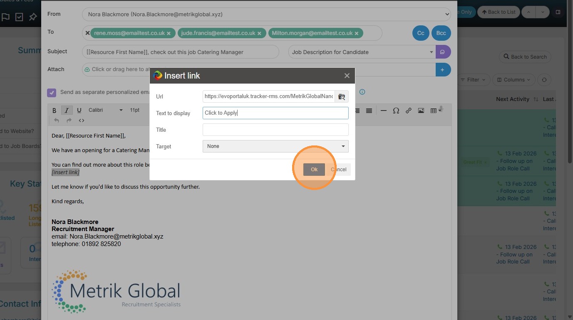This screenshot has width=573, height=320.
Task: Browse for a link using the Url picker icon
Action: pyautogui.click(x=342, y=96)
